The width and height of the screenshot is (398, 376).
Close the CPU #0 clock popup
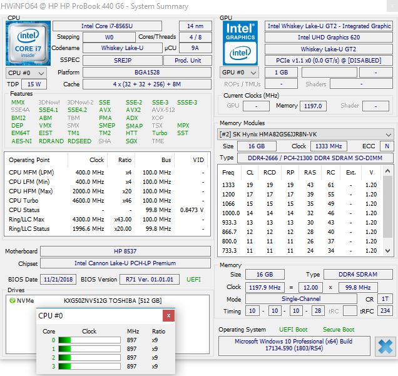click(x=168, y=316)
